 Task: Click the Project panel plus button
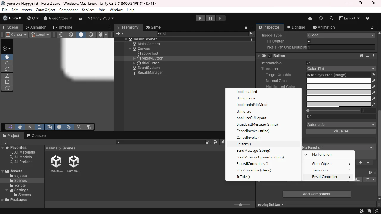(x=4, y=142)
